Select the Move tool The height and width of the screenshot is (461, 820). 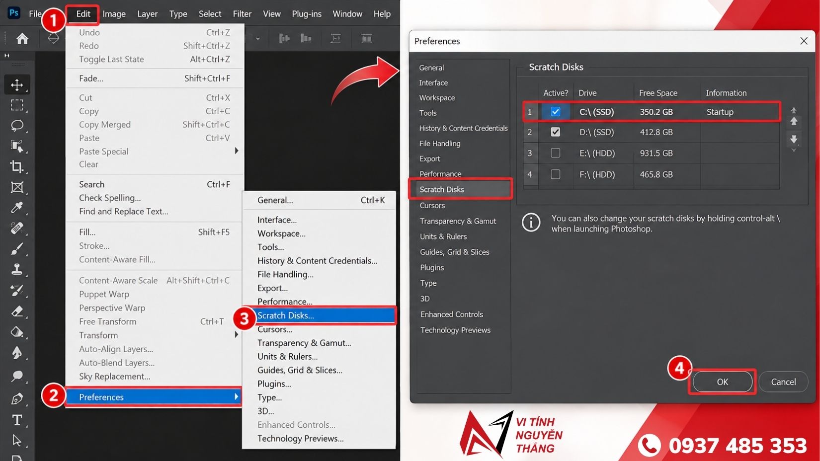point(17,84)
